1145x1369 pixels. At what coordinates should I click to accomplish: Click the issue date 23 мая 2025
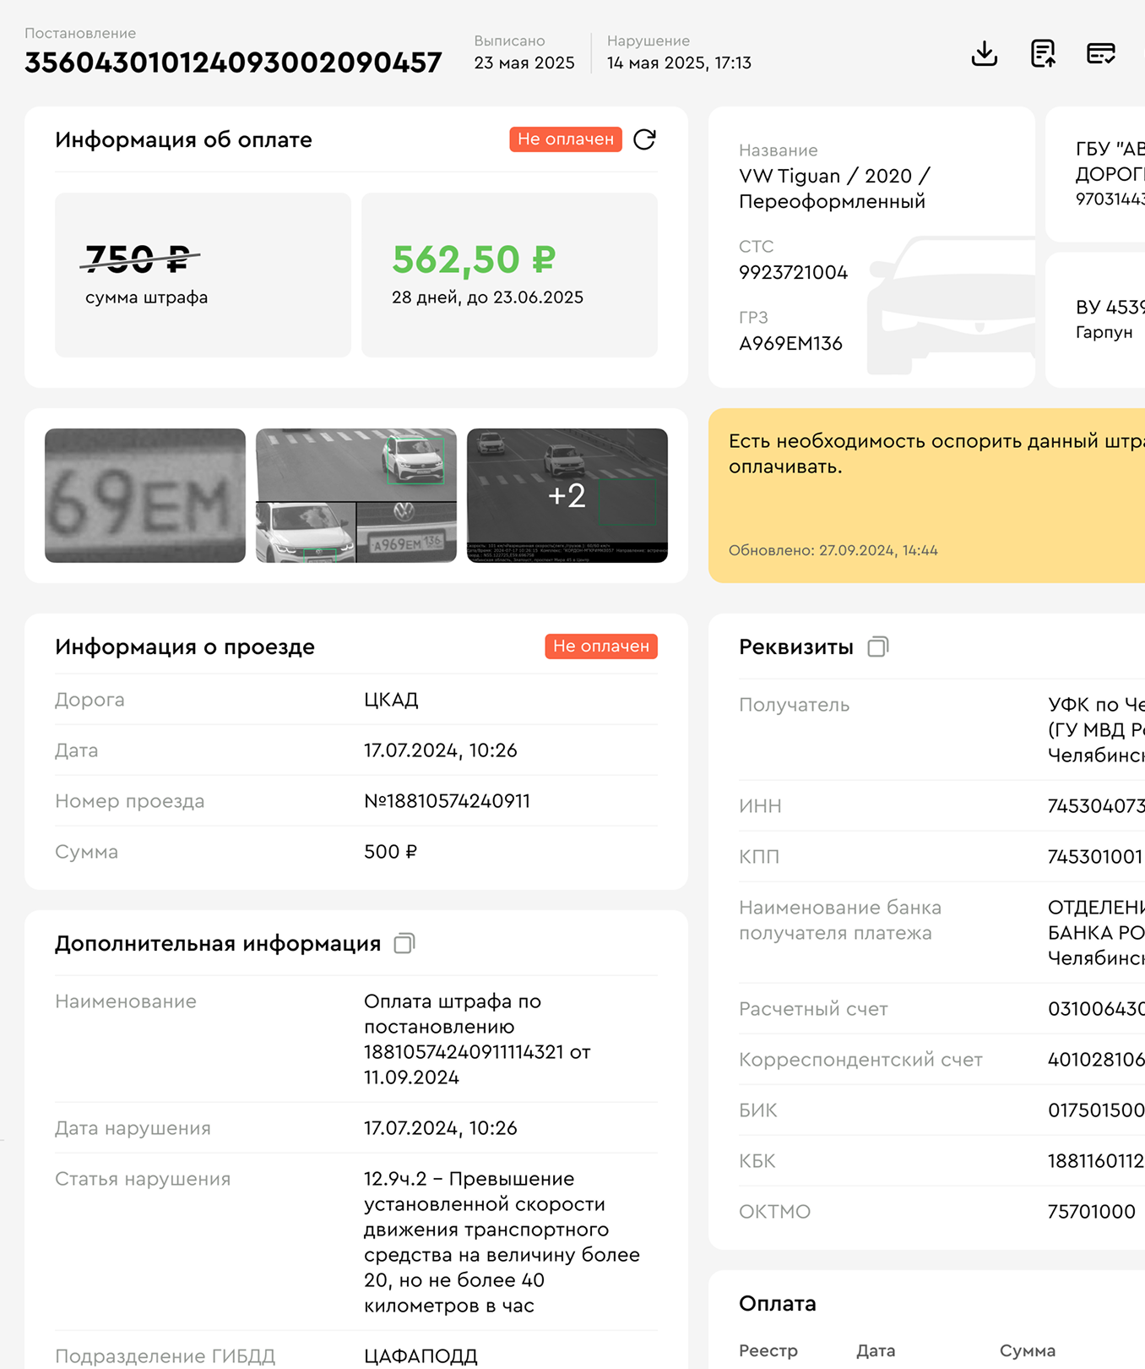tap(524, 63)
